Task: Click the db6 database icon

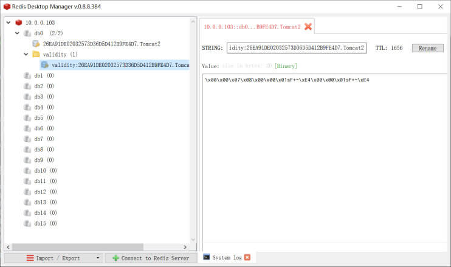Action: tap(27, 128)
